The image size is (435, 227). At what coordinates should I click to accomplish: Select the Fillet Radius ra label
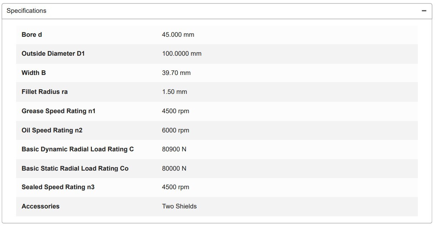click(45, 92)
